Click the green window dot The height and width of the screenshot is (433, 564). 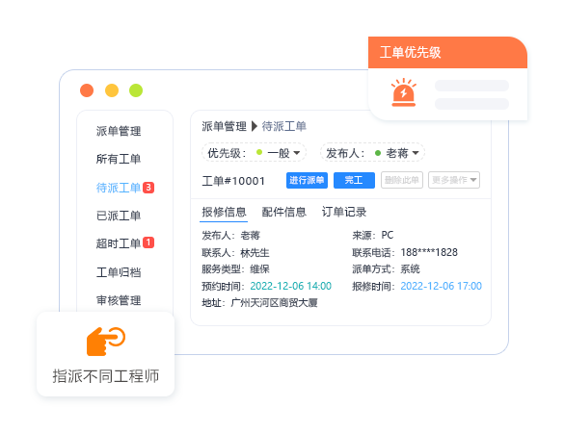click(136, 90)
